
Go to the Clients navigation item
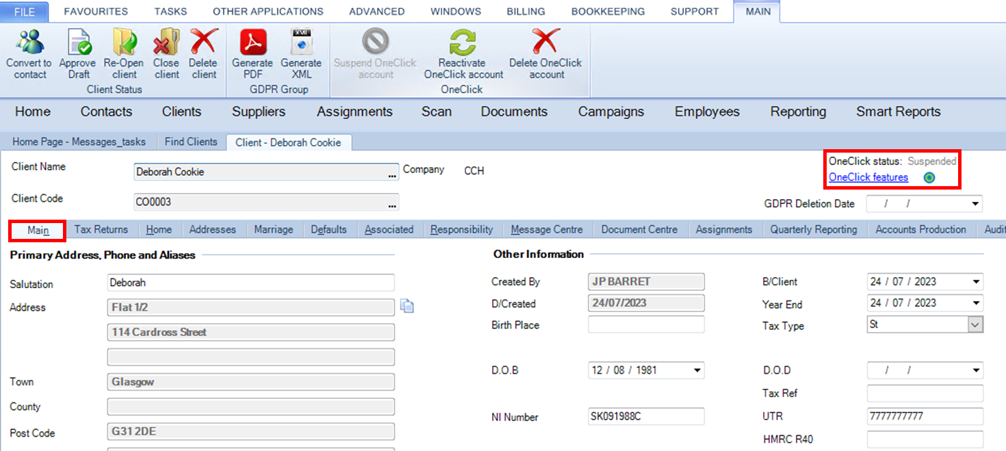181,112
